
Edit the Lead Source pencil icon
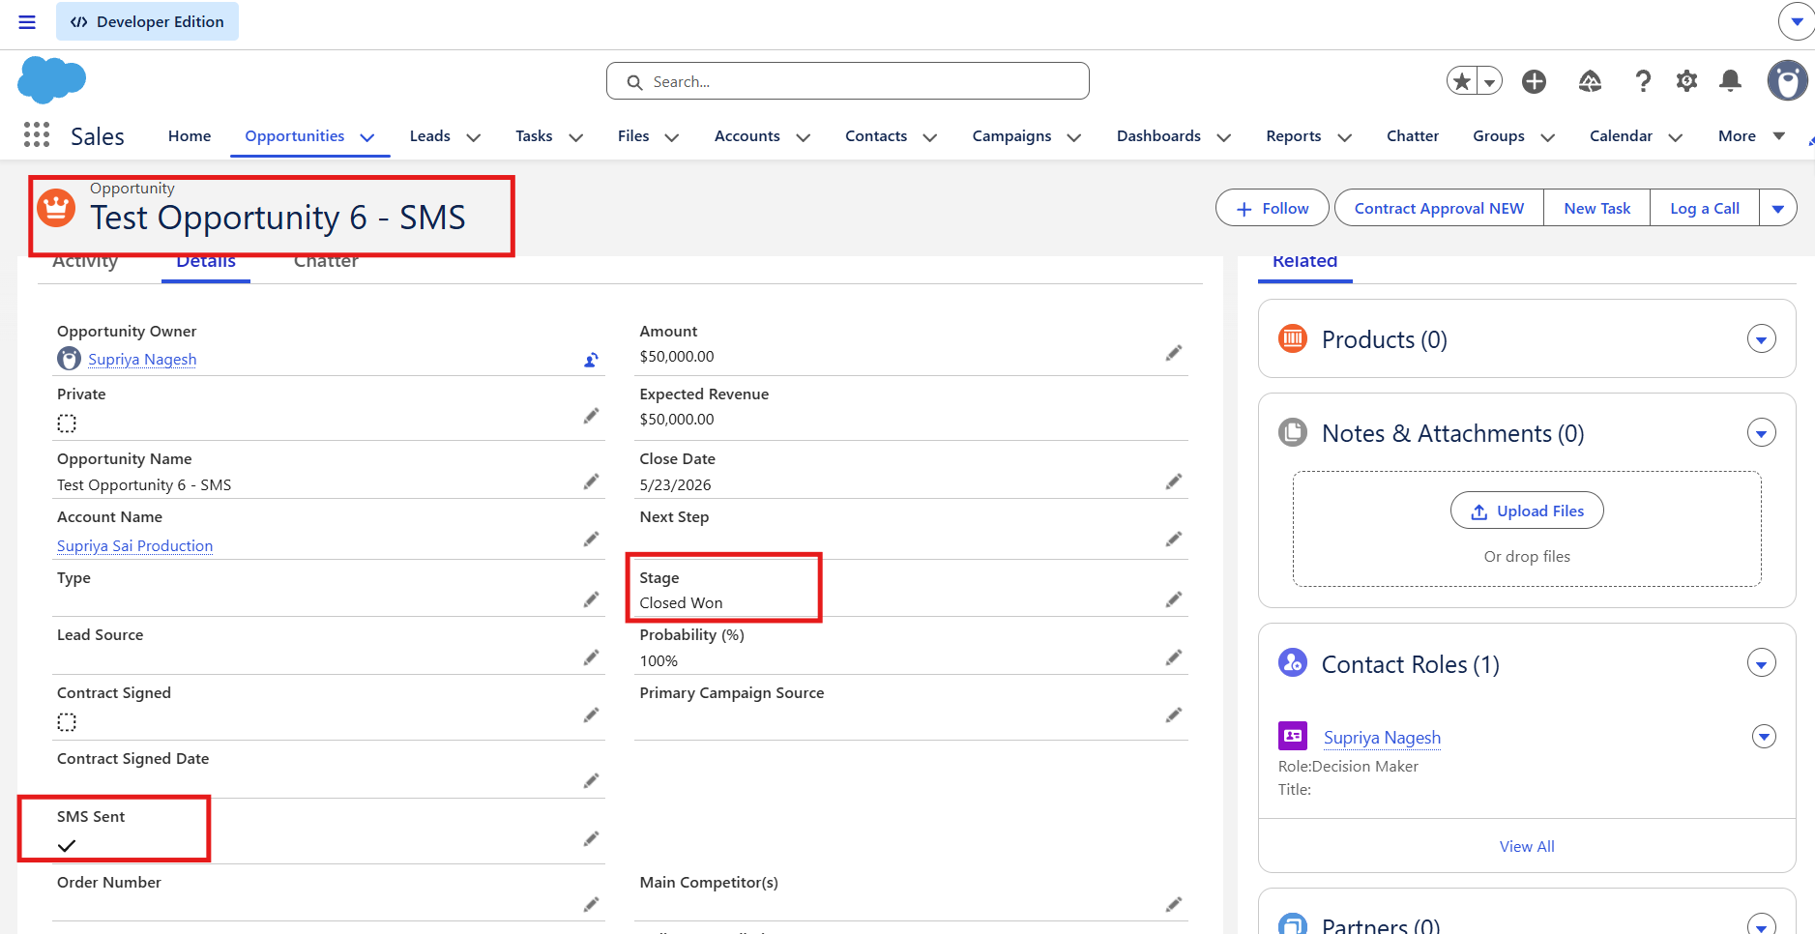point(591,657)
